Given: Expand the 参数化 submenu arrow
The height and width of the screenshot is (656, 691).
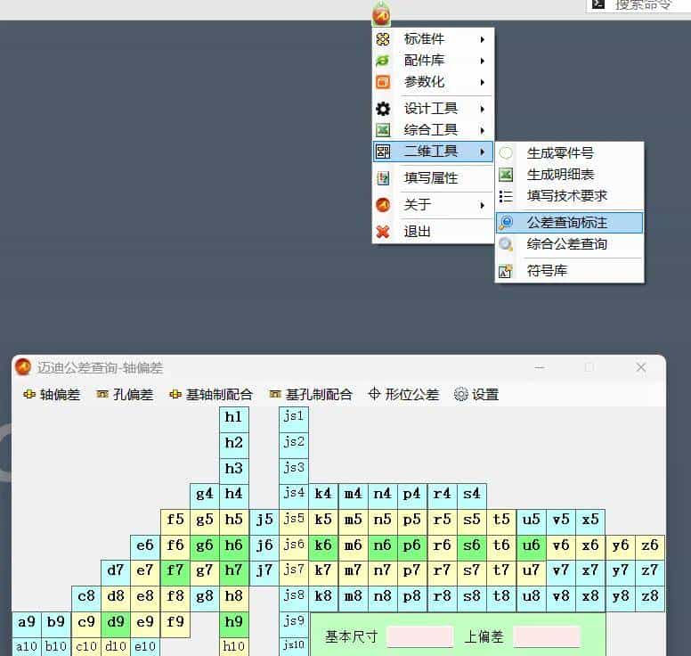Looking at the screenshot, I should (x=483, y=82).
